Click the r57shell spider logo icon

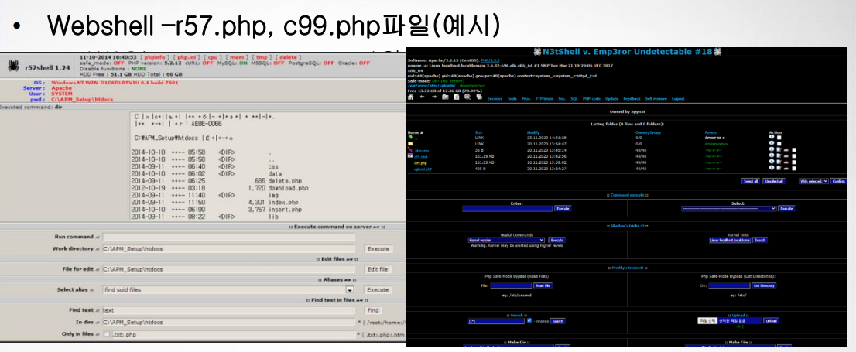(x=13, y=65)
